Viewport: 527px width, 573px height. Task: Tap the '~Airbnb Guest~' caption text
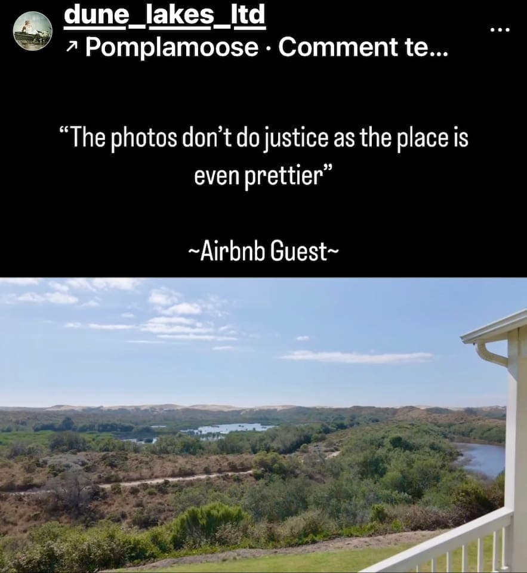264,252
